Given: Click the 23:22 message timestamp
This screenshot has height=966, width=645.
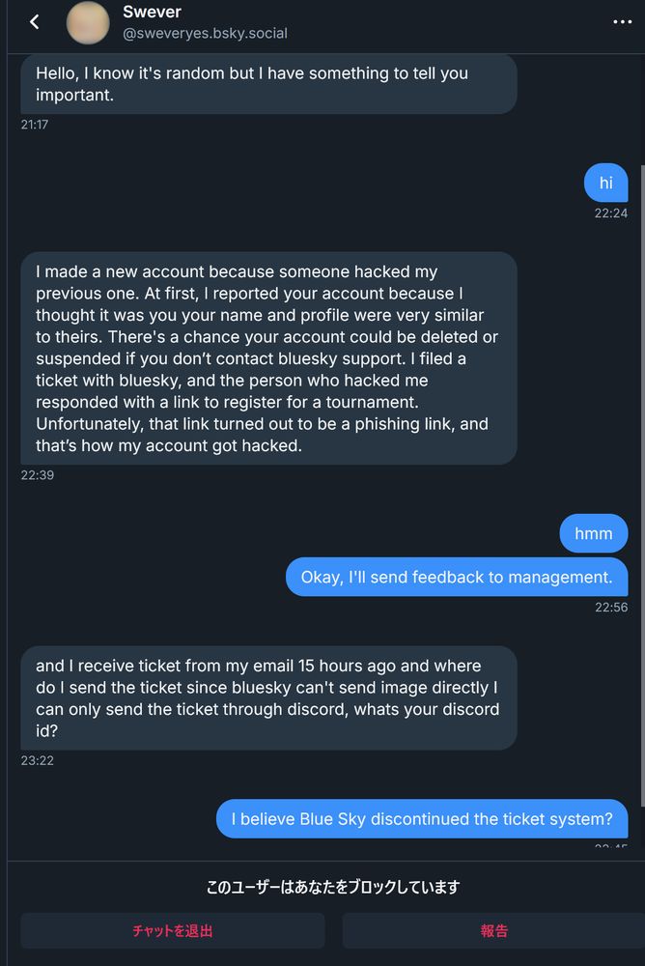Looking at the screenshot, I should pyautogui.click(x=37, y=760).
